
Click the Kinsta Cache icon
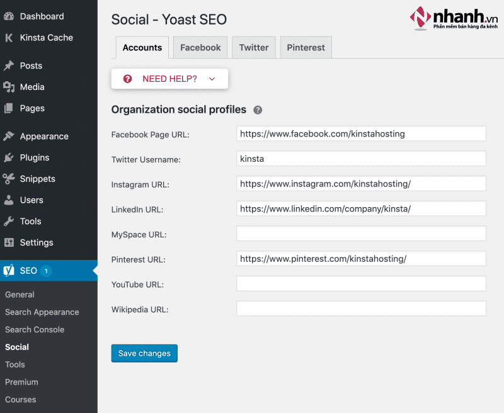tap(10, 38)
